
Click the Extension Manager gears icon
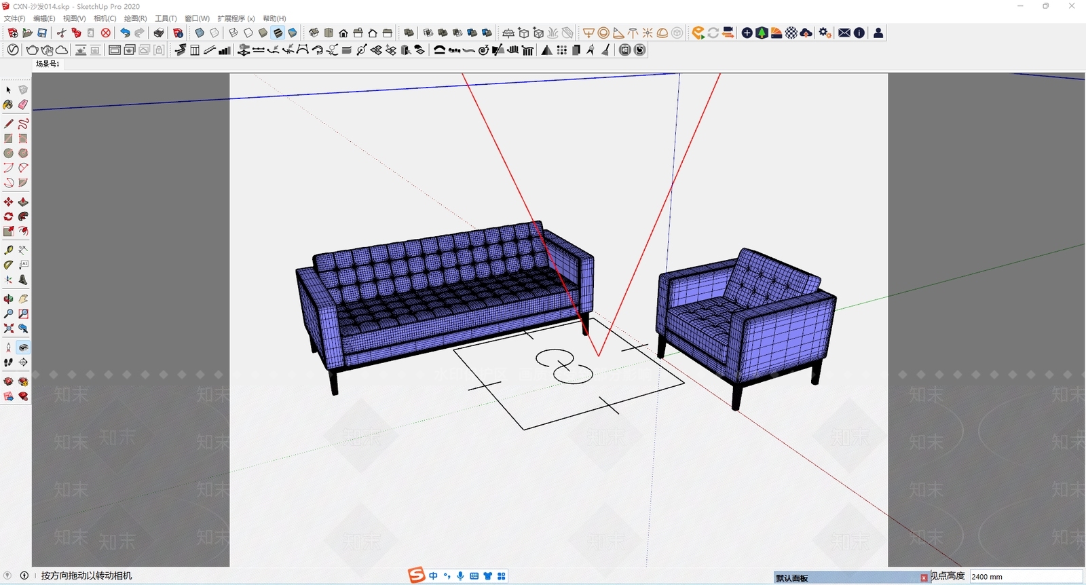coord(825,33)
